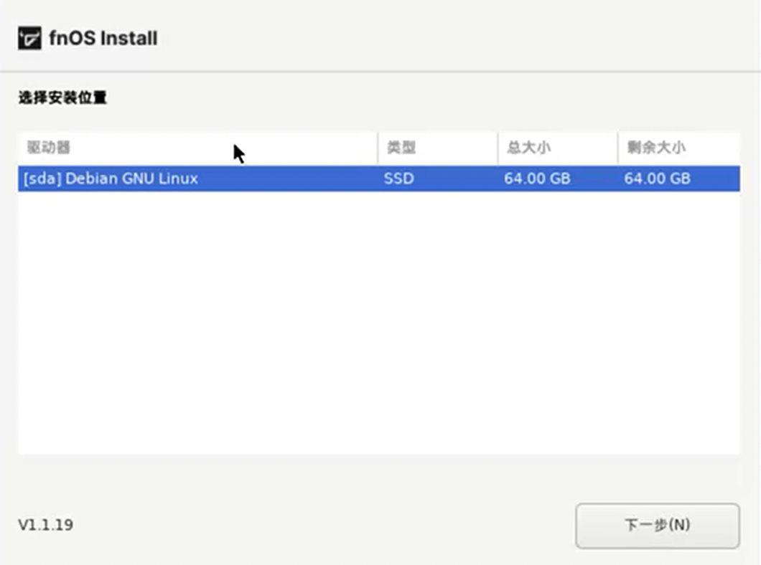Click the 选择安装位置 heading
The height and width of the screenshot is (565, 761).
62,98
